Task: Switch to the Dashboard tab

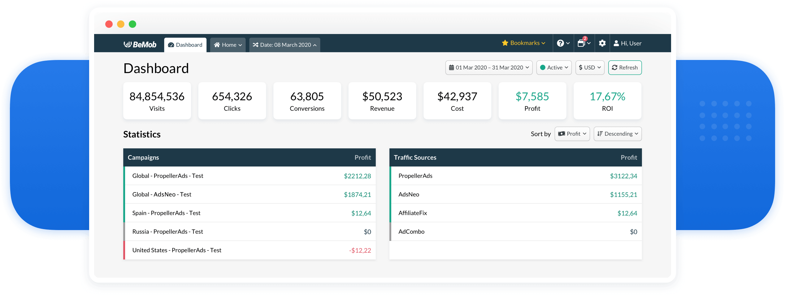Action: [185, 45]
